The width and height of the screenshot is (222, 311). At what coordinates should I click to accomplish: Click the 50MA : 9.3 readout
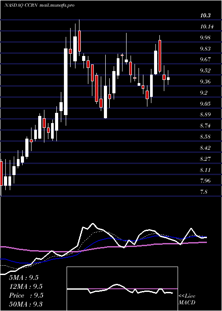click(26, 304)
